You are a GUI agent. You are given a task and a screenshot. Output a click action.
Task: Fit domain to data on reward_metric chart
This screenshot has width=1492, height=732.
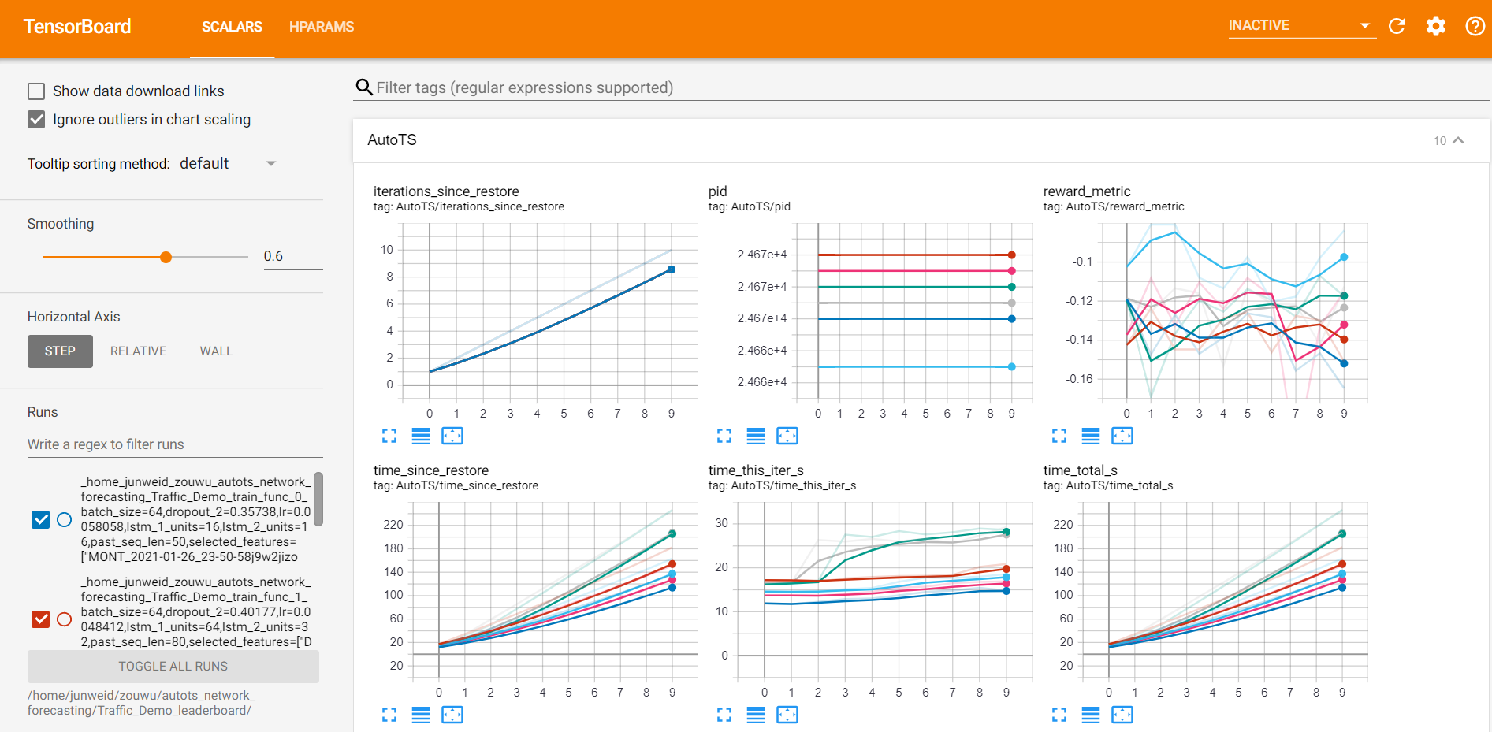1122,436
